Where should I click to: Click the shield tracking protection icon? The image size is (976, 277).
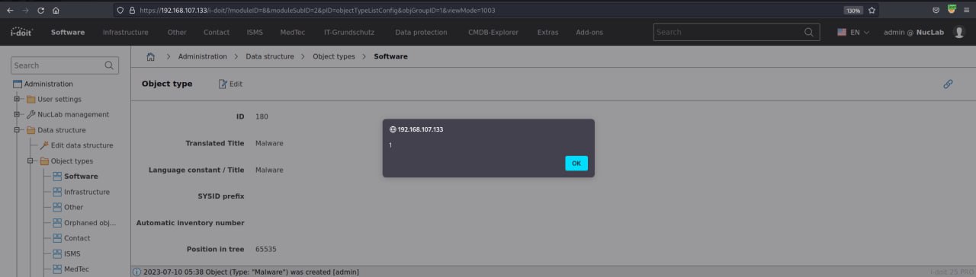[x=120, y=11]
